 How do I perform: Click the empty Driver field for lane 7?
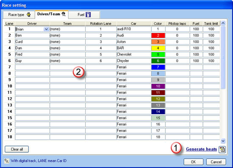pyautogui.click(x=32, y=67)
